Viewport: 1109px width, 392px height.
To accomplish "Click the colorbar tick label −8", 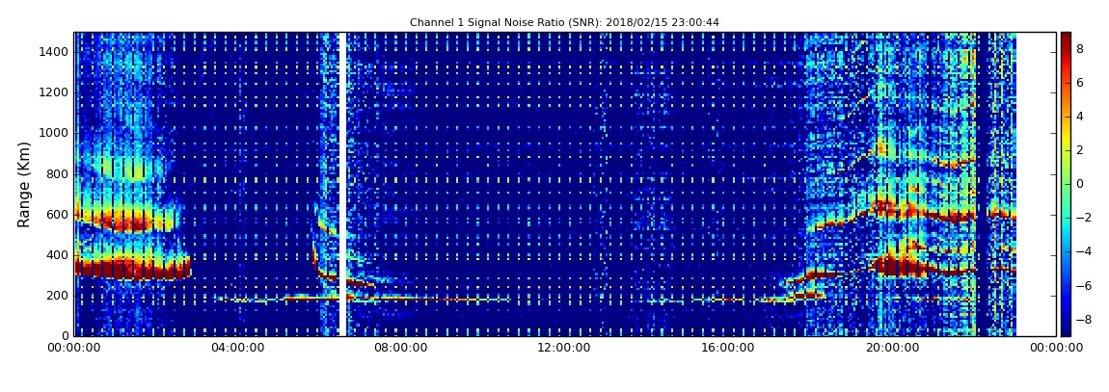I will coord(1084,319).
